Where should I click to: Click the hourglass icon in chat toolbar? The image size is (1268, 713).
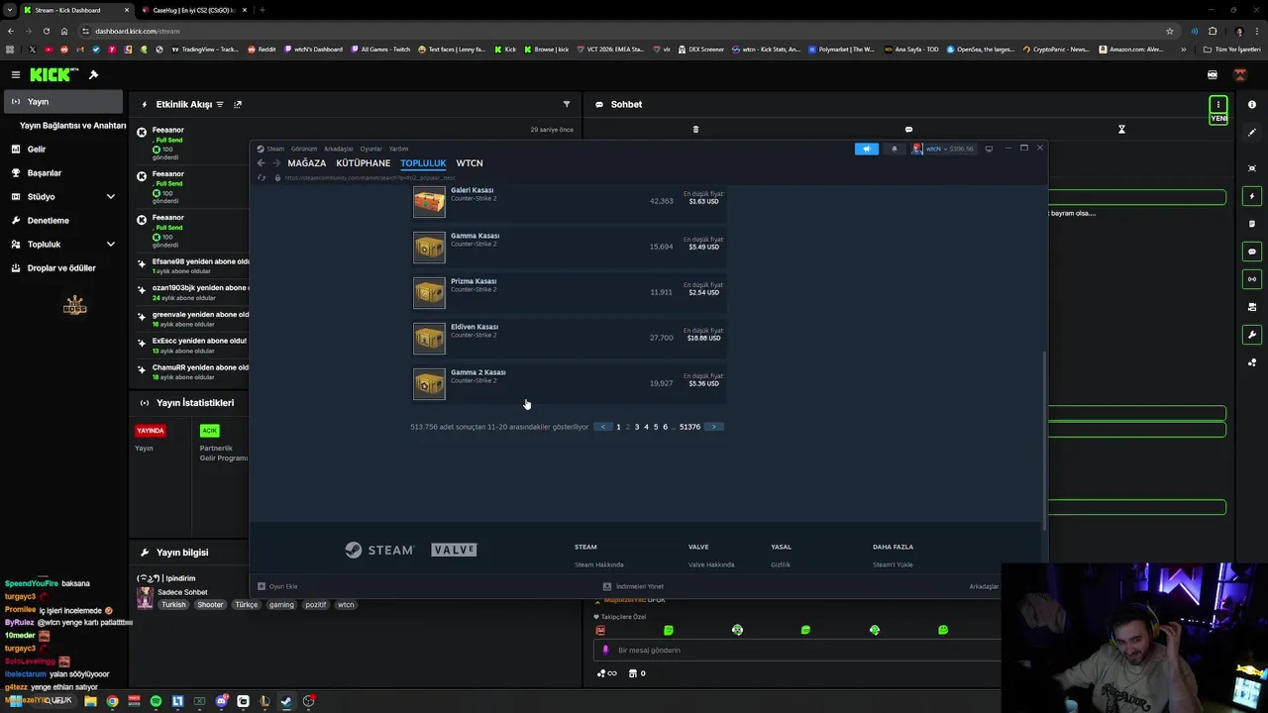point(1121,129)
